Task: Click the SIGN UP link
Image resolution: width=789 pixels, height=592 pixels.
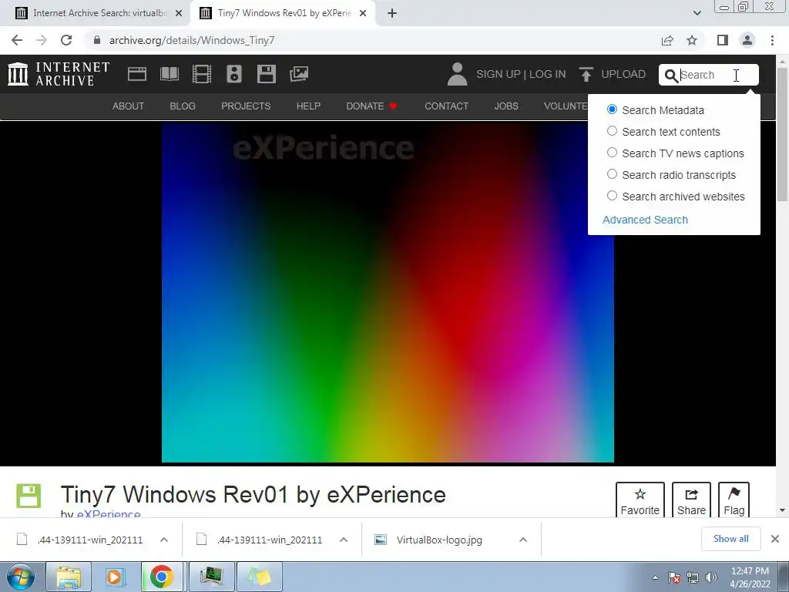Action: click(499, 75)
